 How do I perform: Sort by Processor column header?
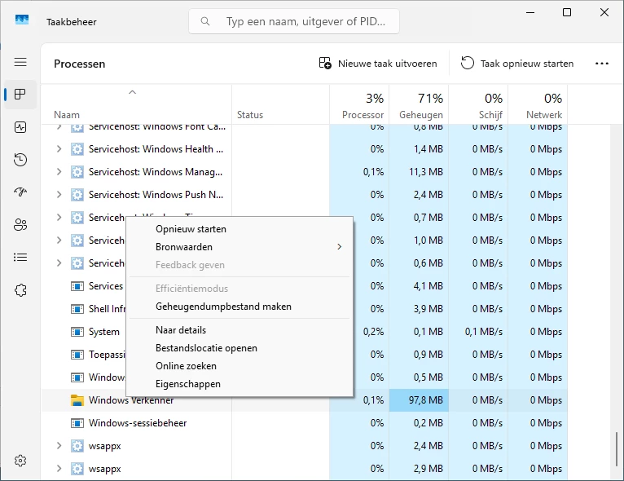pyautogui.click(x=359, y=104)
